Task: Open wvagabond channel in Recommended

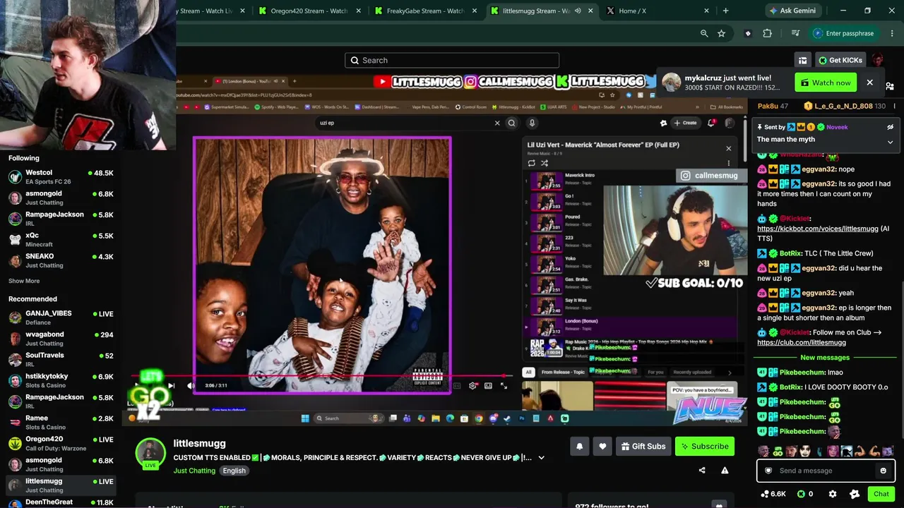Action: coord(61,339)
